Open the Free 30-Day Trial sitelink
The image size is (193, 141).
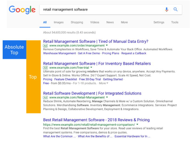(90, 79)
